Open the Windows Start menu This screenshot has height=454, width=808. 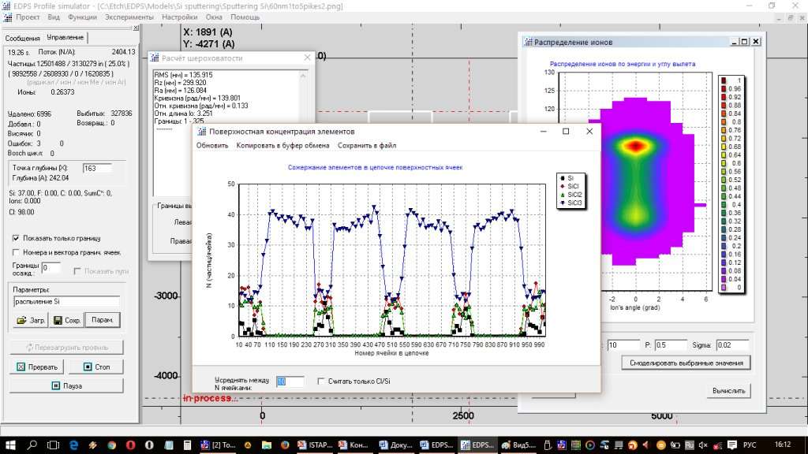[9, 445]
